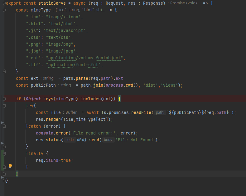Image resolution: width=246 pixels, height=196 pixels.
Task: Click the highlighted closing yellow brace
Action: coord(17,174)
